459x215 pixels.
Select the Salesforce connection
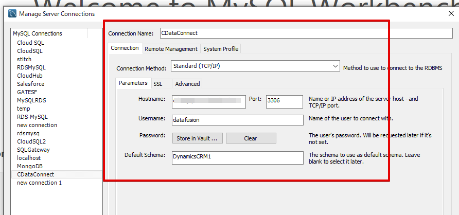(x=30, y=84)
